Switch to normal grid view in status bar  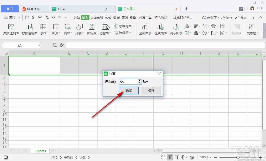[x=170, y=157]
